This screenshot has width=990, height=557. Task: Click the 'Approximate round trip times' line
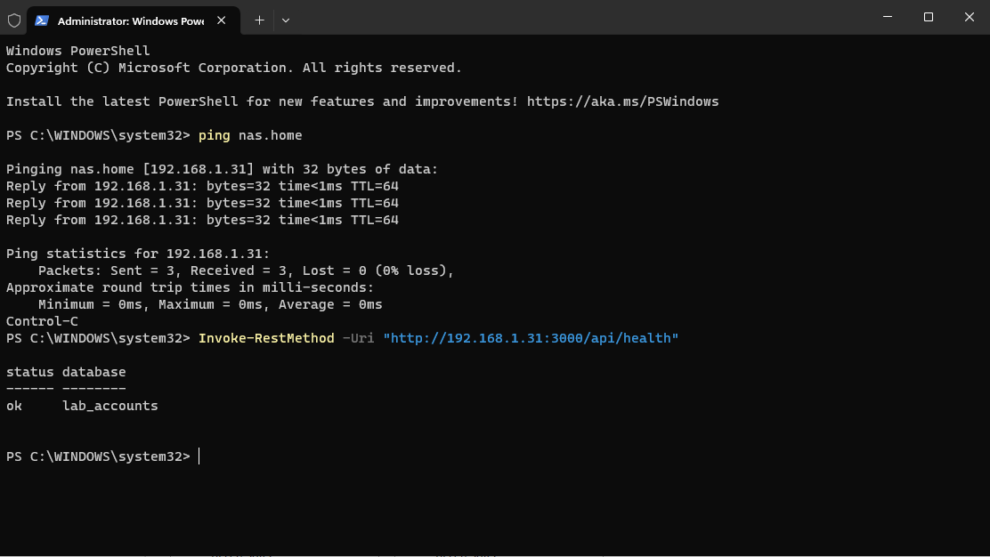tap(190, 287)
